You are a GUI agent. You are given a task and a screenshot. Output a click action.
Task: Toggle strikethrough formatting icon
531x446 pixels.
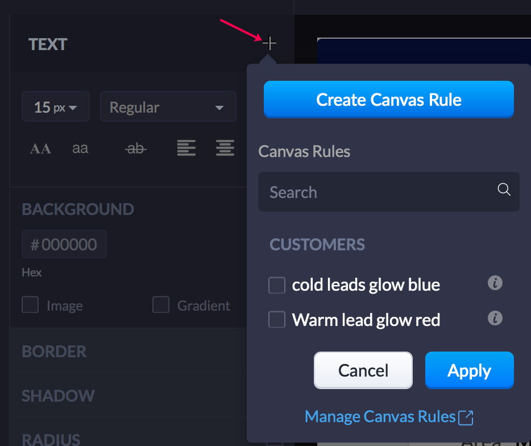[135, 148]
